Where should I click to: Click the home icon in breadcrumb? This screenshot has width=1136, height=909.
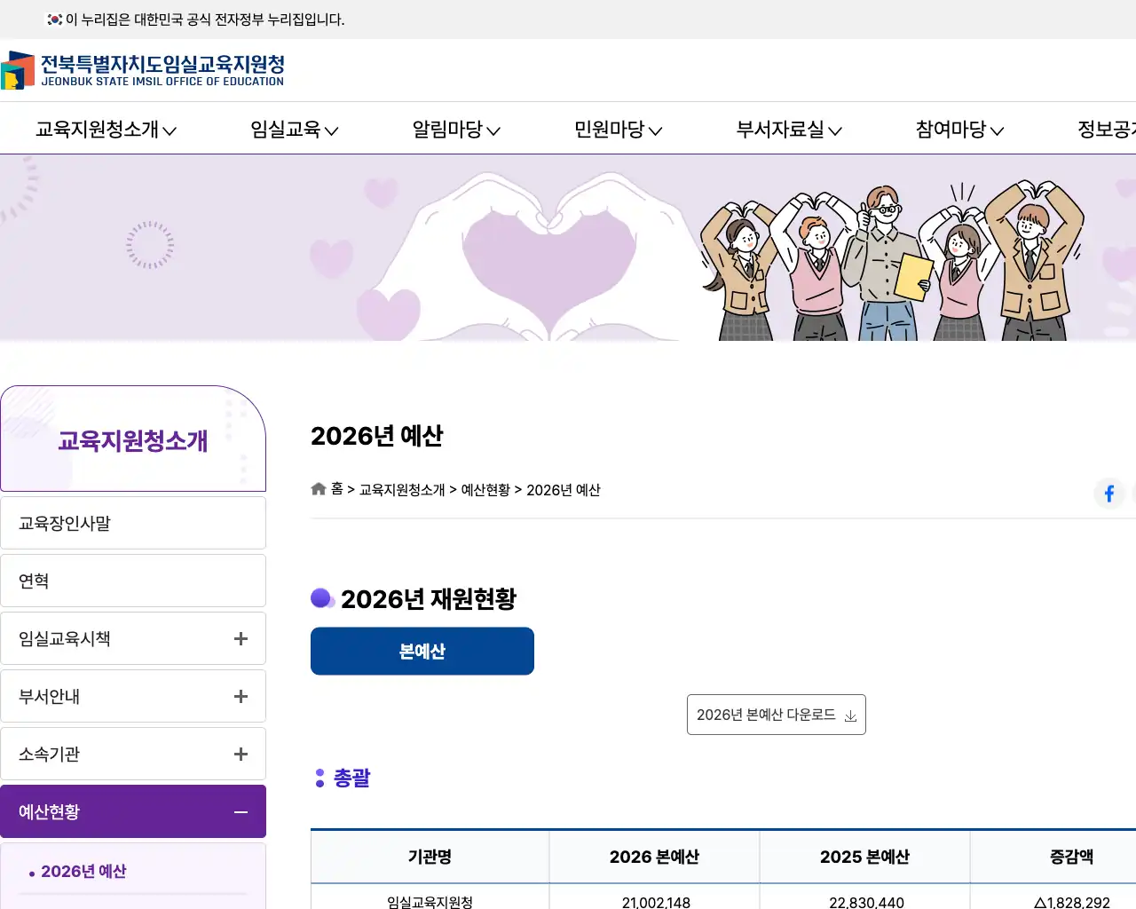[319, 489]
